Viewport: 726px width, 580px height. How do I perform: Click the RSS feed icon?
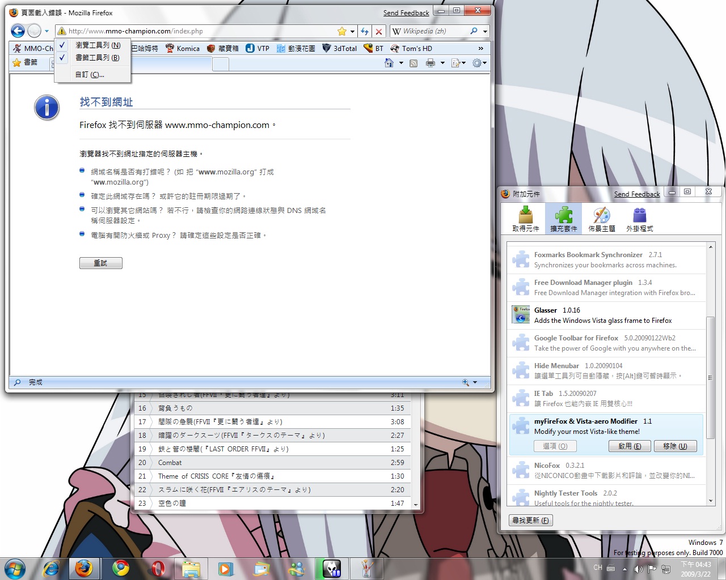tap(413, 63)
